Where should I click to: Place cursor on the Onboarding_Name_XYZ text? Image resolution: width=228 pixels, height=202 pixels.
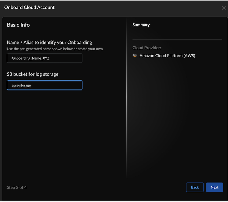tap(31, 58)
